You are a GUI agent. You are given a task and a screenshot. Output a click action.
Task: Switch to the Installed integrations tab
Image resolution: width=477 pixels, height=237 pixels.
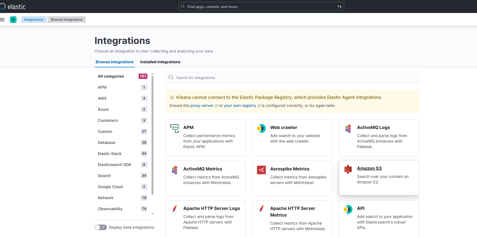coord(160,62)
